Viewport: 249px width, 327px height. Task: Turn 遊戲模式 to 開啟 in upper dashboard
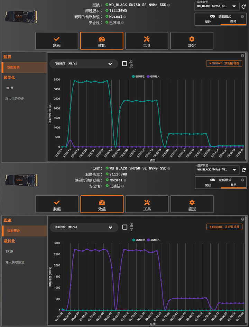(208, 22)
